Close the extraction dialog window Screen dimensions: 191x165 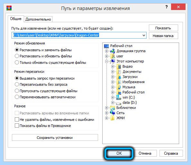[178, 7]
